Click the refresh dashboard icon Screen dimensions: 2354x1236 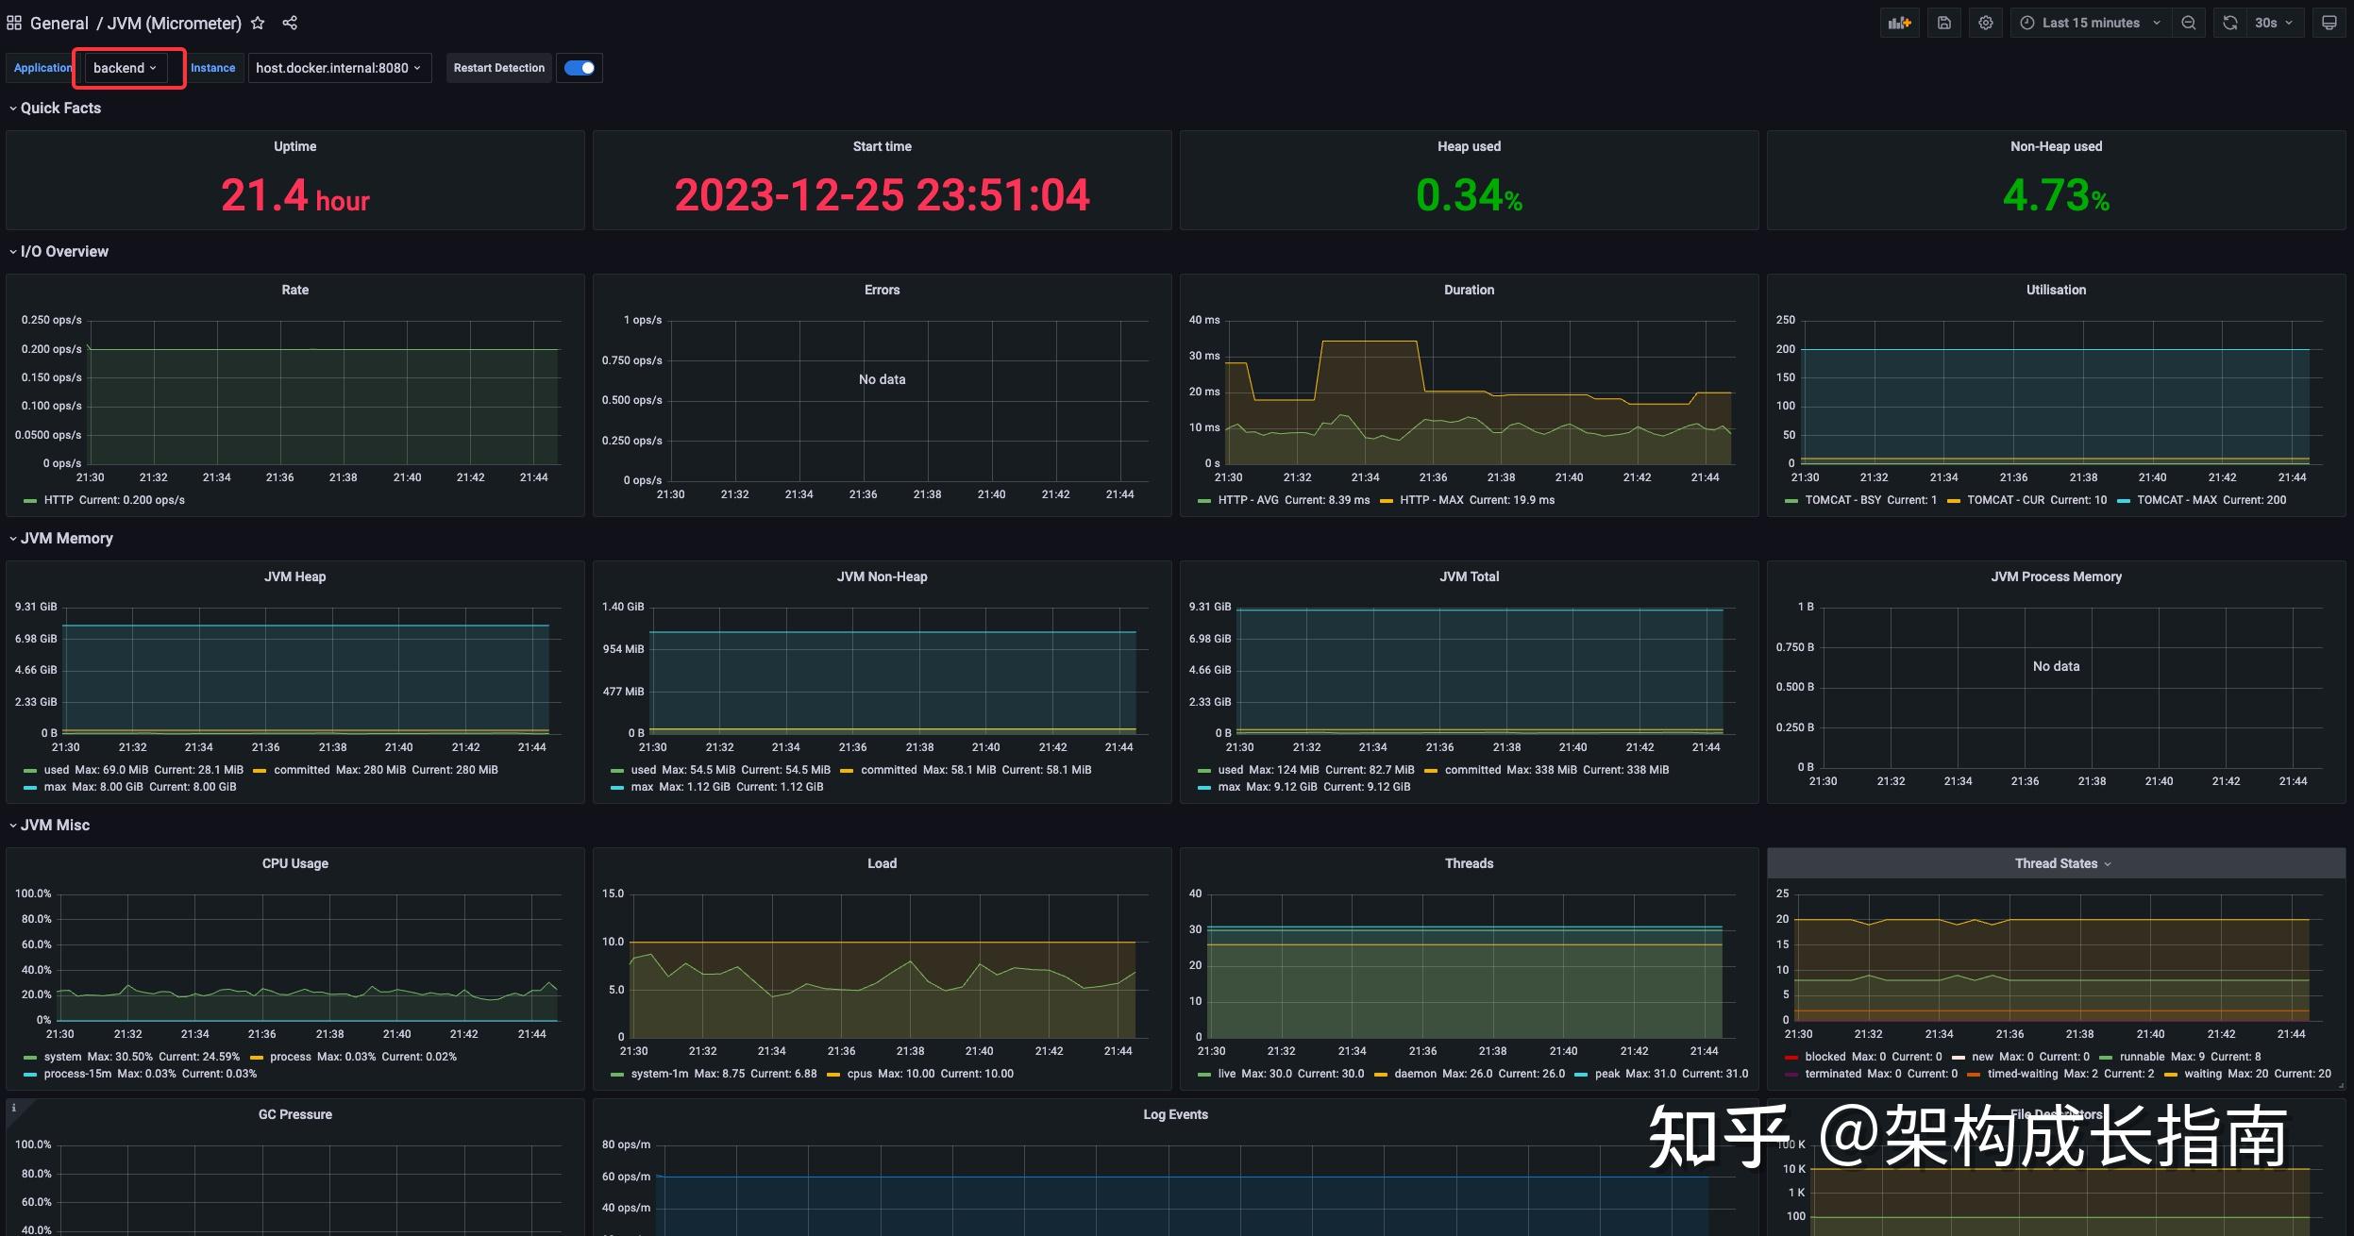coord(2228,23)
